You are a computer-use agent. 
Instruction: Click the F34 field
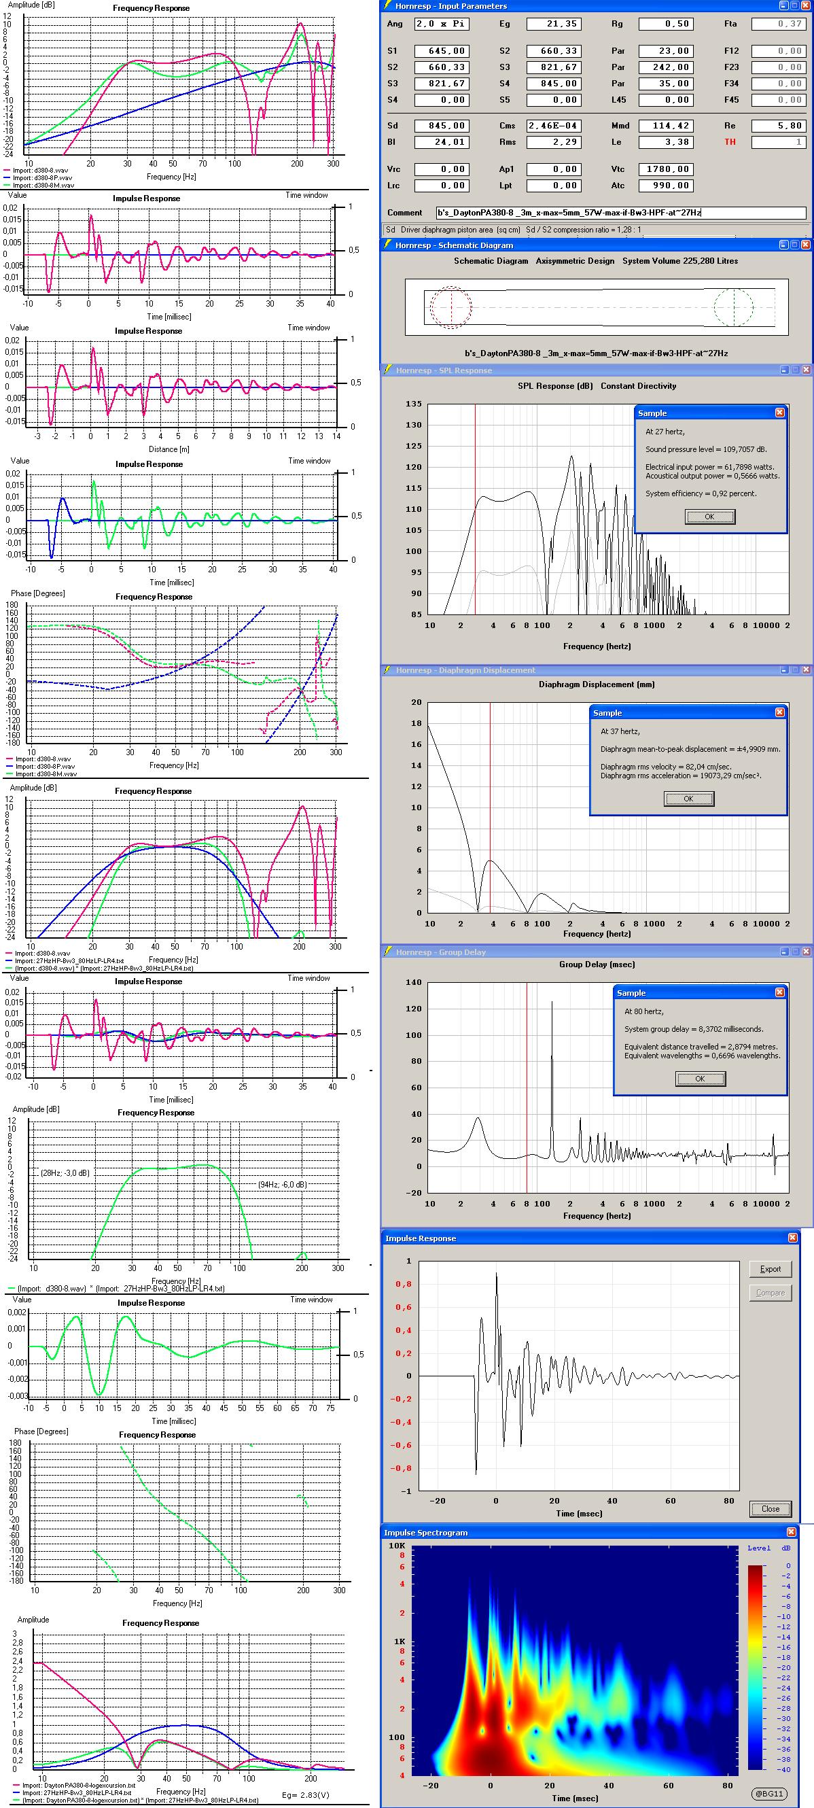[x=778, y=84]
